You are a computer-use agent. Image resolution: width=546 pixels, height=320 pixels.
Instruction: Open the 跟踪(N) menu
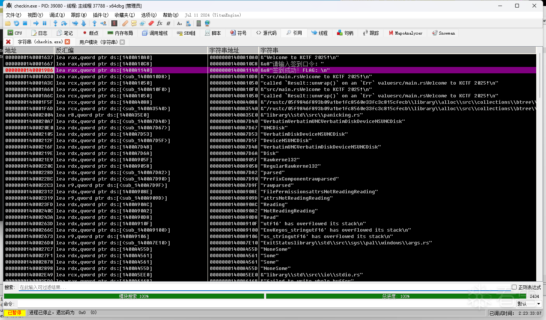79,15
